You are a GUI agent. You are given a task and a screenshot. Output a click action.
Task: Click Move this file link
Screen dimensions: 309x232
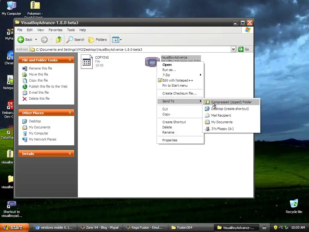click(38, 74)
